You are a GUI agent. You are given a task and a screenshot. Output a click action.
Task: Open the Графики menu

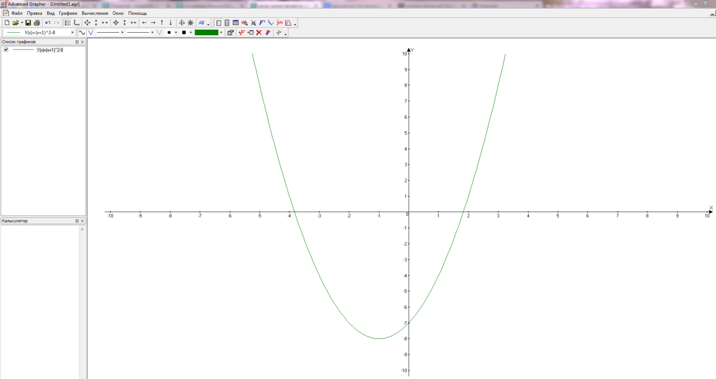coord(68,13)
